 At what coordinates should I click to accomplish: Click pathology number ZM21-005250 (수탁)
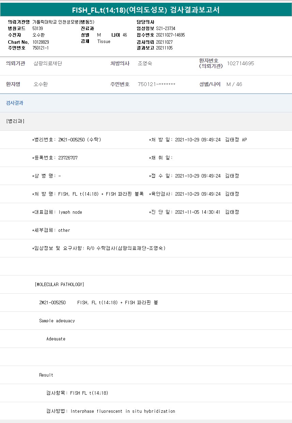pos(79,140)
